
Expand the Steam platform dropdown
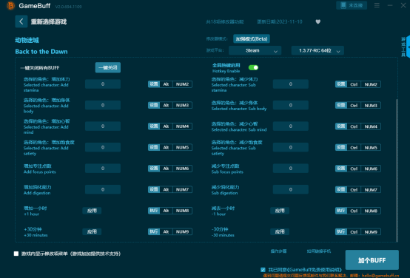tap(255, 51)
